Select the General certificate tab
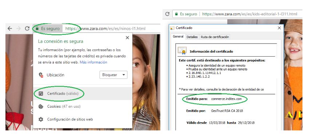309x140 pixels. coord(178,37)
